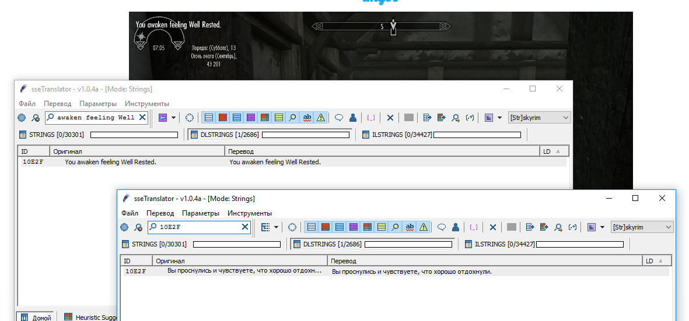Sort by ID column in front window
This screenshot has height=321, width=689.
coord(136,261)
